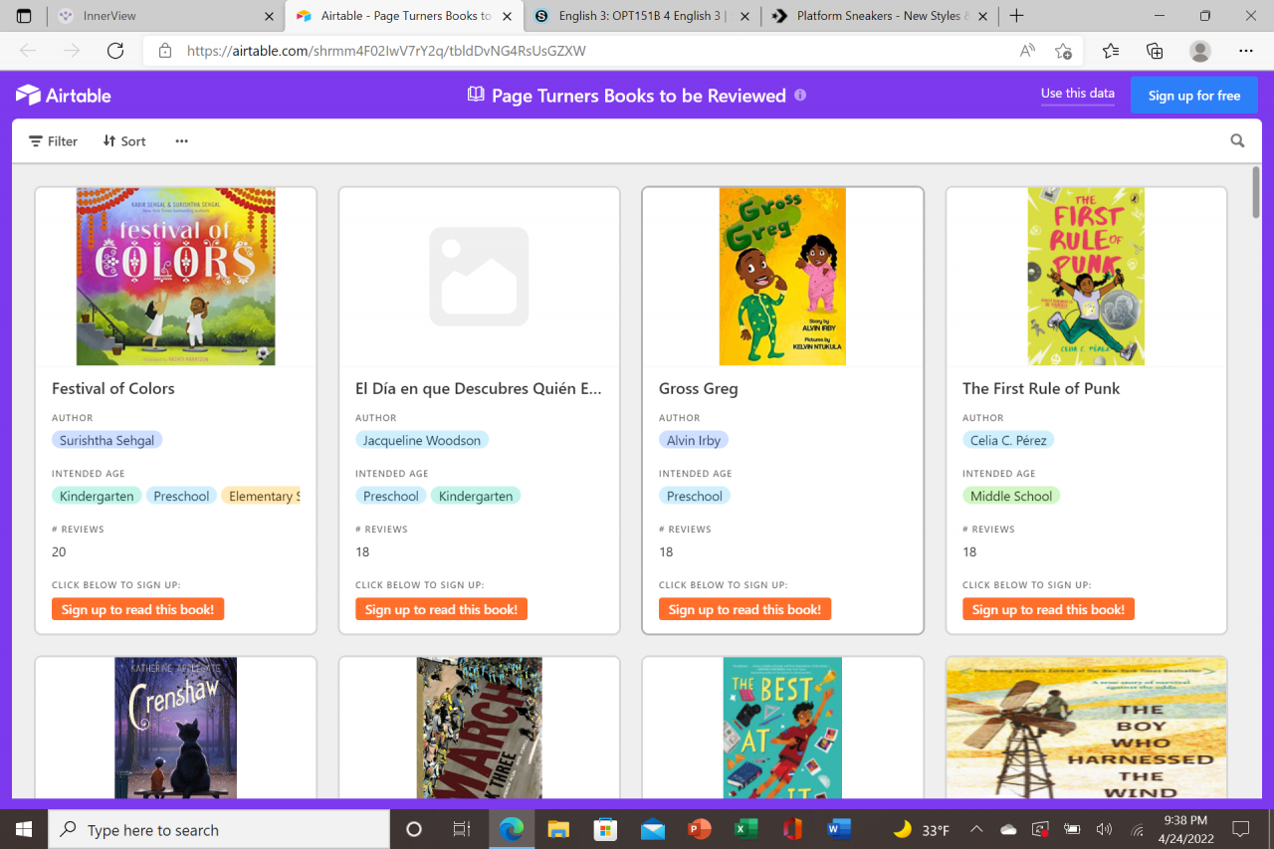Sign up to read El Día book

(x=441, y=609)
